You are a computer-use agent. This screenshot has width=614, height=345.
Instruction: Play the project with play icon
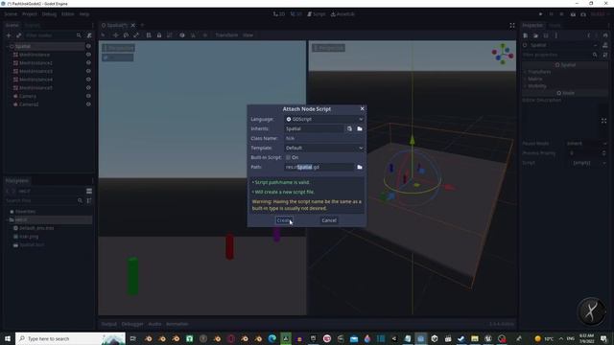click(x=540, y=14)
